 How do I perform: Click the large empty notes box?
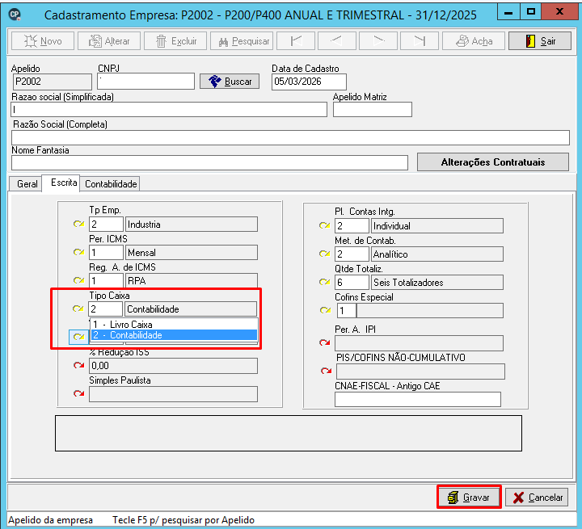(x=289, y=433)
